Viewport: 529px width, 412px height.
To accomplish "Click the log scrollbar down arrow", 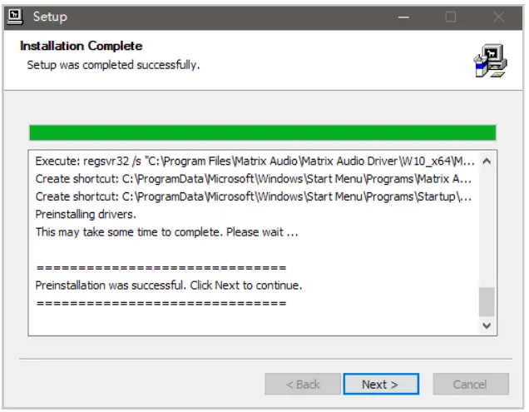I will click(x=487, y=325).
